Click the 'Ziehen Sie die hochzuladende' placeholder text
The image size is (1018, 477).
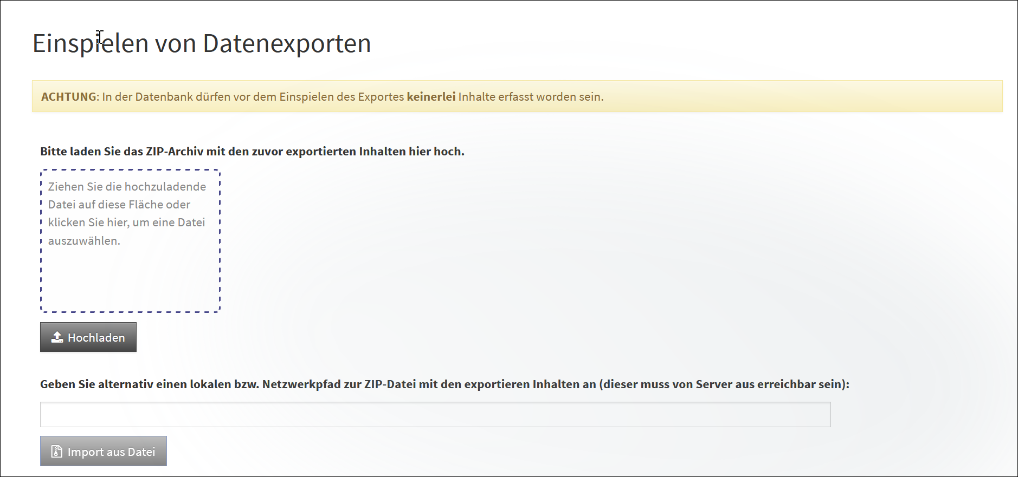[127, 187]
